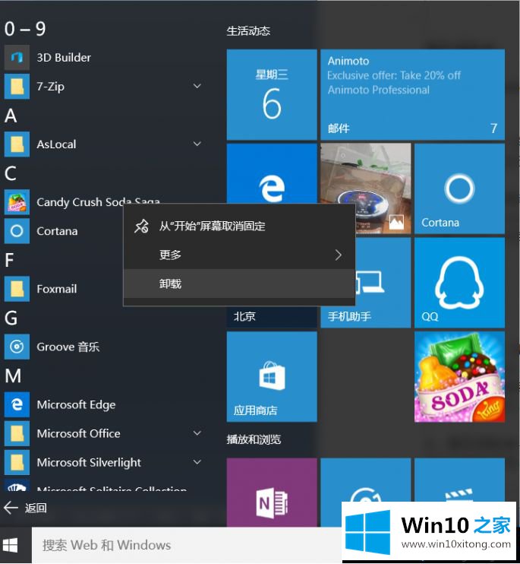Expand the Microsoft Silverlight chevron
The width and height of the screenshot is (520, 564).
point(197,462)
